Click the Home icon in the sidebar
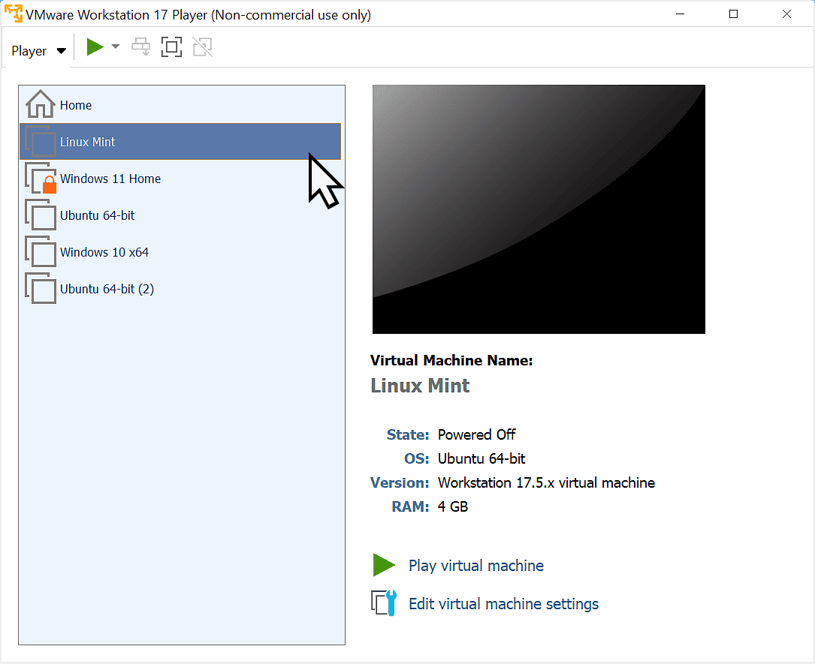Viewport: 815px width, 664px height. 41,105
